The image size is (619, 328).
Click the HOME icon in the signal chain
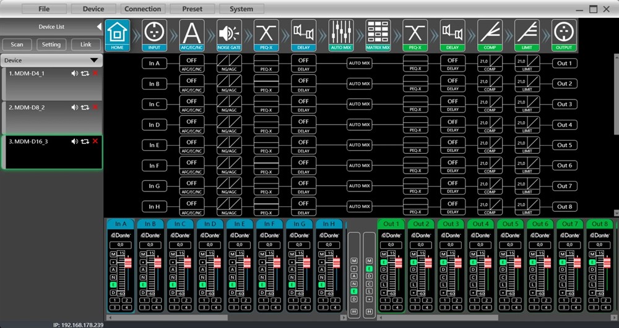[x=117, y=34]
